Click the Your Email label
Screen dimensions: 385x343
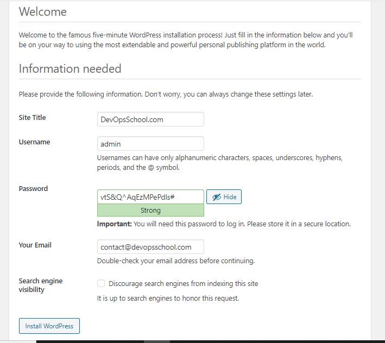point(35,245)
